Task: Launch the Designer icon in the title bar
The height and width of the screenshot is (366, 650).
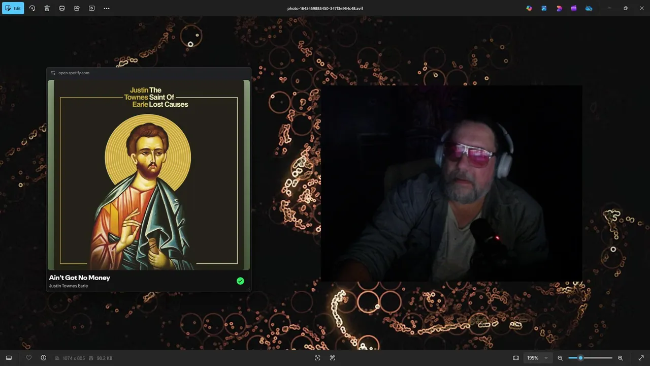Action: (559, 8)
